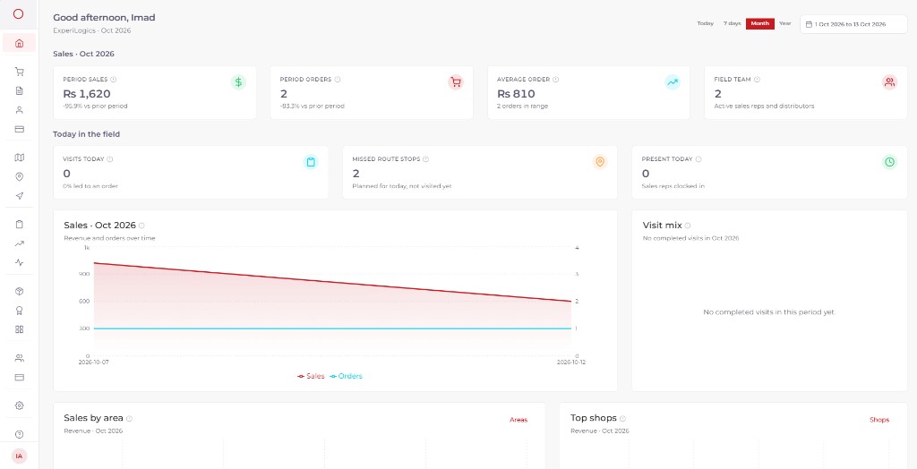This screenshot has width=917, height=469.
Task: Switch the range to Year
Action: 784,24
